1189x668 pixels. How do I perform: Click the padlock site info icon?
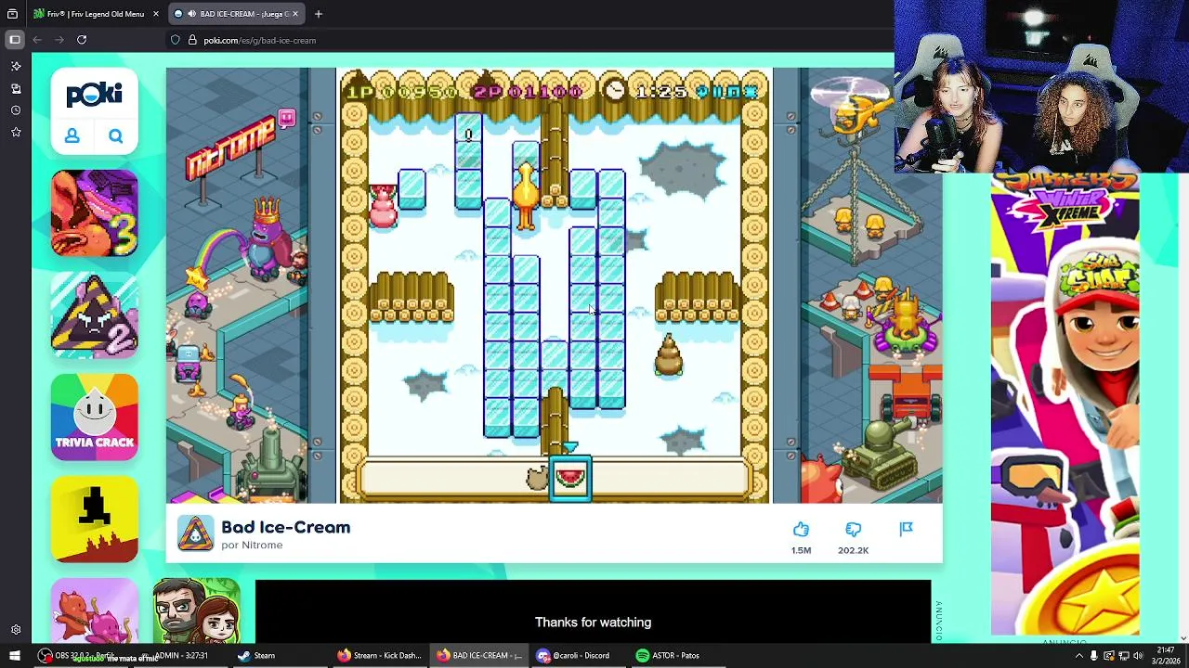193,40
